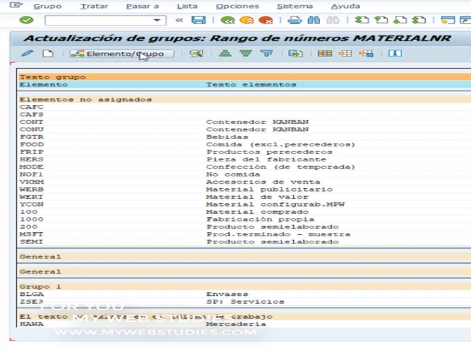Viewport: 471px width, 347px height.
Task: Select the FGTR Bebidas row
Action: click(x=245, y=137)
